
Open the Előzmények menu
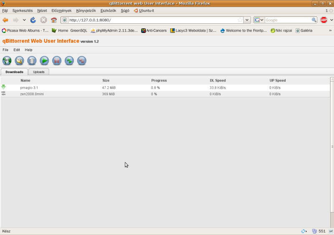(x=61, y=11)
